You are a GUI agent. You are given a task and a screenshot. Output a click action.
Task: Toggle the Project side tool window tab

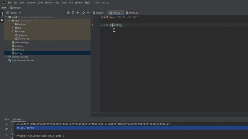[x=2, y=17]
